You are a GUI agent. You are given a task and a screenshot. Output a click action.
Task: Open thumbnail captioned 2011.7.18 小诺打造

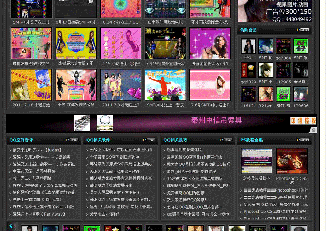coord(31,85)
